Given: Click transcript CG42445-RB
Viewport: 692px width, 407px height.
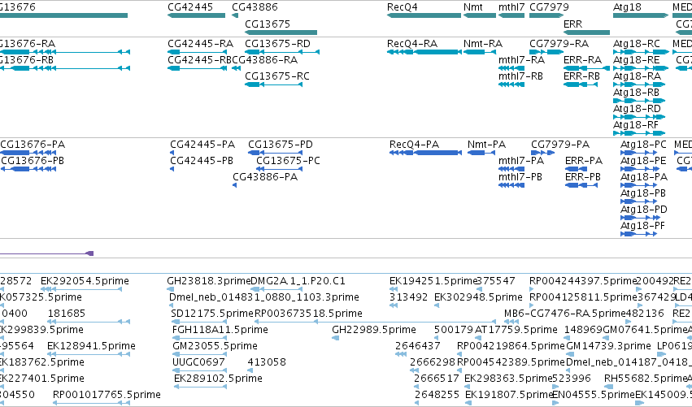Looking at the screenshot, I should 198,68.
